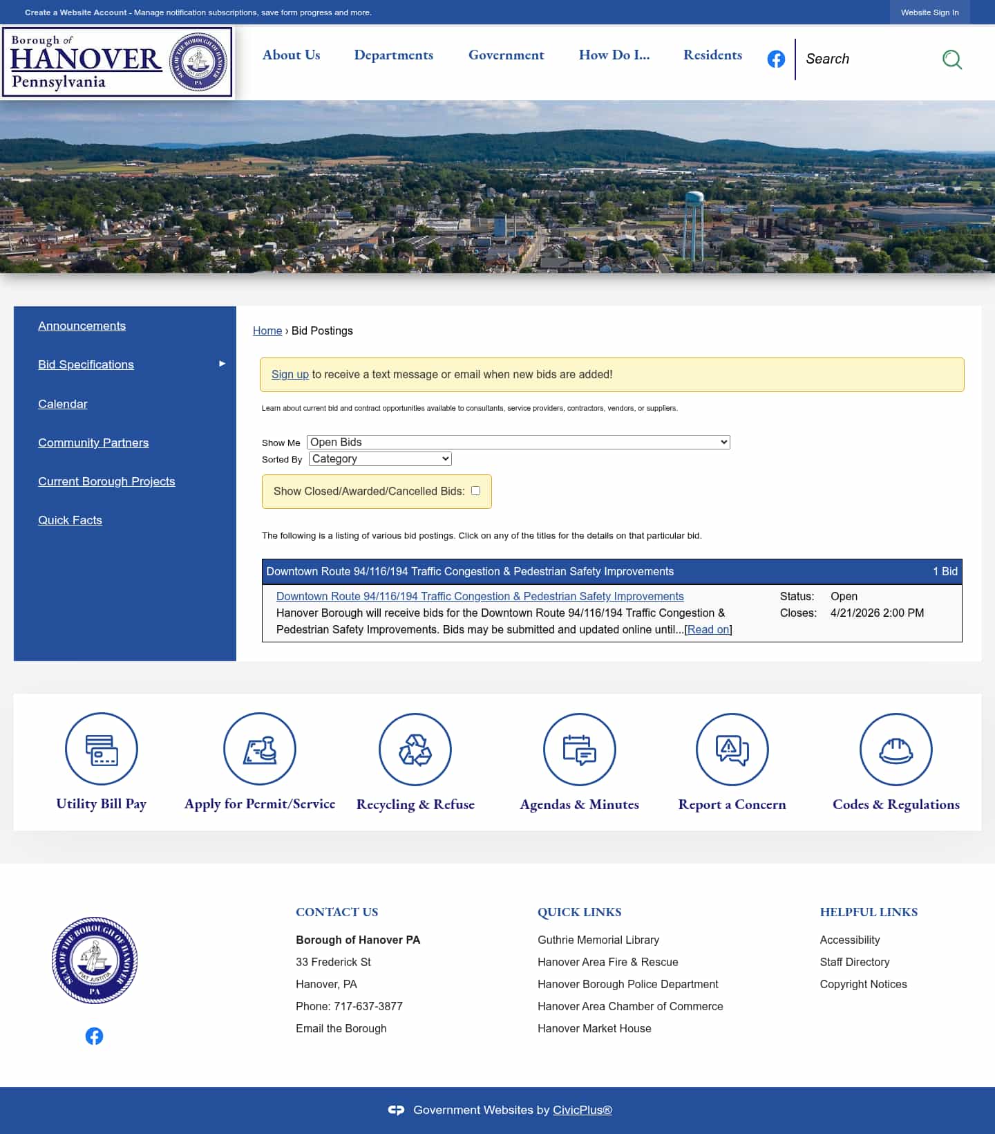Screen dimensions: 995x1134
Task: Open the Residents menu
Action: click(712, 55)
